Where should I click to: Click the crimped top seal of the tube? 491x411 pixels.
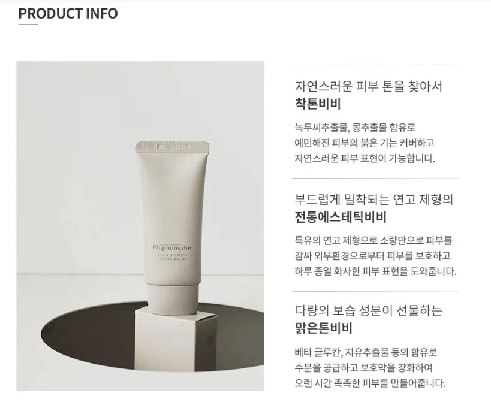[173, 146]
